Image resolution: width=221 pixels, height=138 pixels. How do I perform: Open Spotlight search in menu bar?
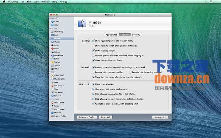coord(211,1)
